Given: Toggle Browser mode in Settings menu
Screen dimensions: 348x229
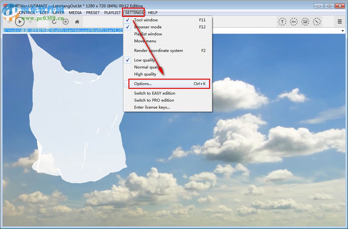Looking at the screenshot, I should pyautogui.click(x=168, y=27).
